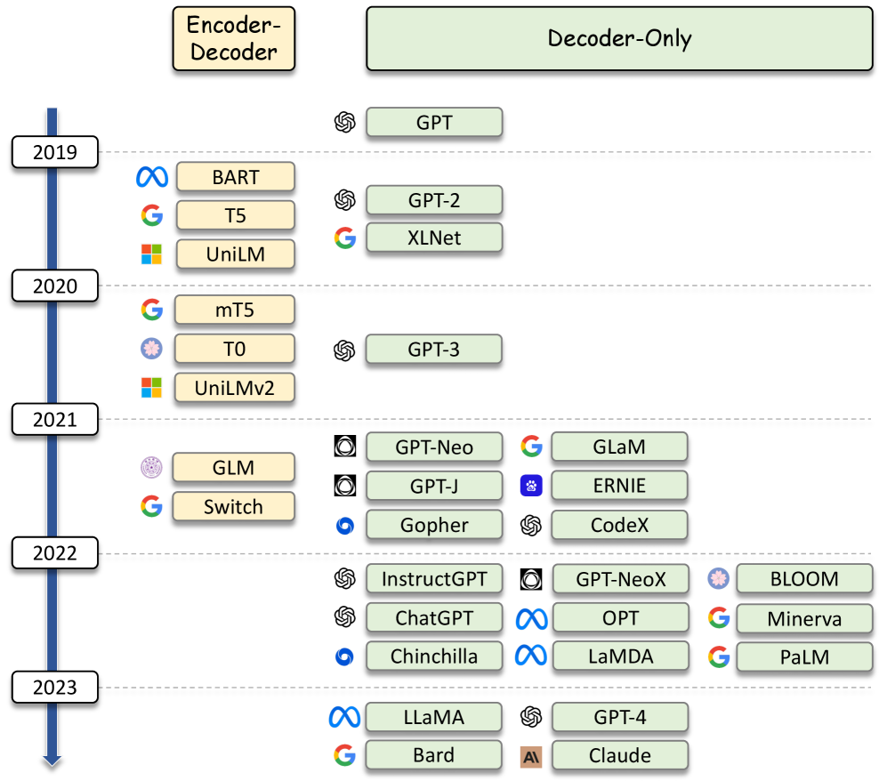Click the GPT-2 model box
The width and height of the screenshot is (887, 781).
click(434, 200)
